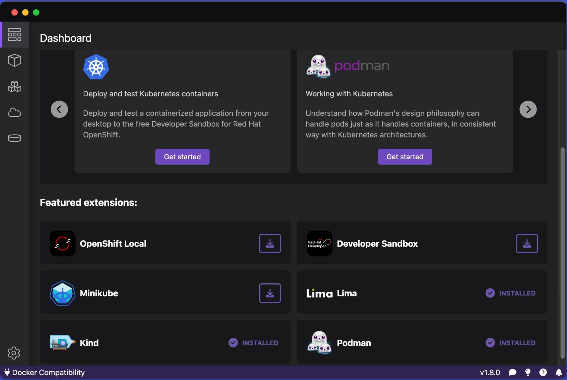Open the Volumes section in sidebar
This screenshot has width=567, height=380.
click(x=14, y=138)
